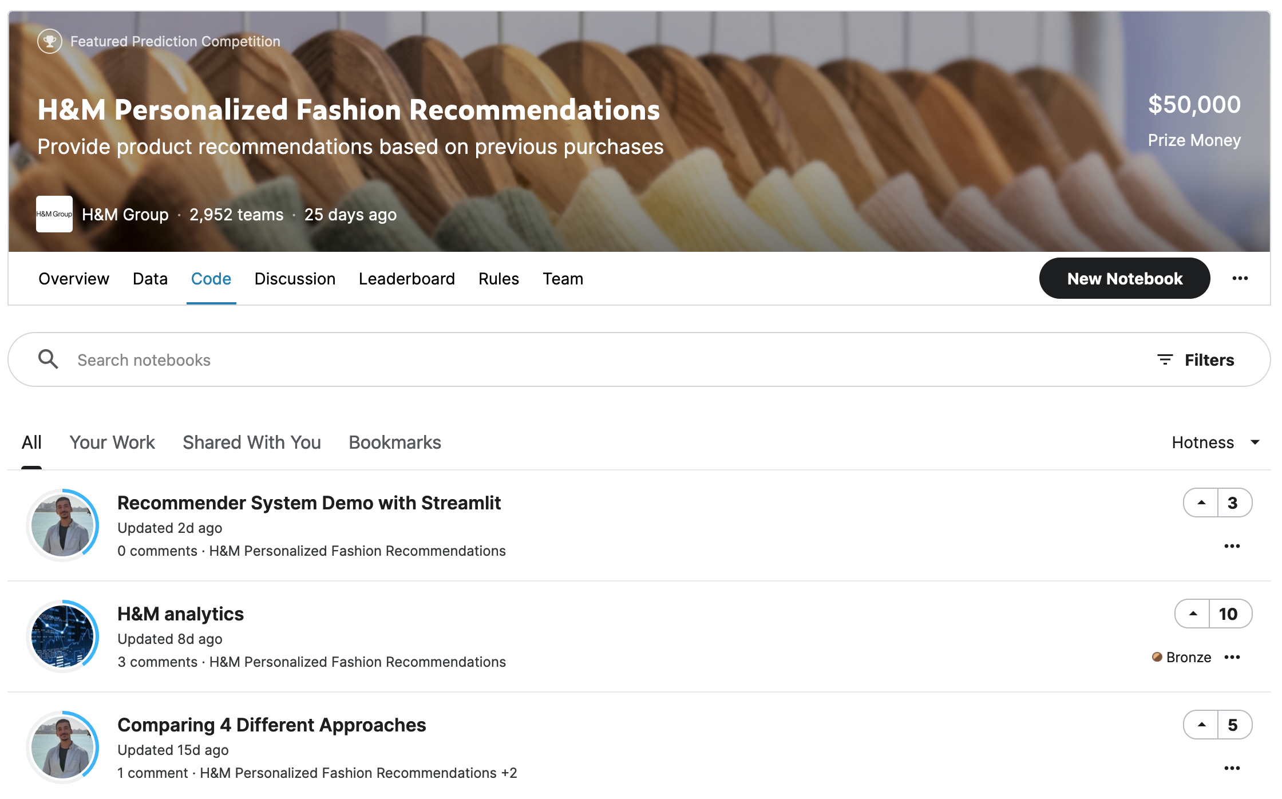
Task: Click H&M analytics author avatar thumbnail
Action: (62, 636)
